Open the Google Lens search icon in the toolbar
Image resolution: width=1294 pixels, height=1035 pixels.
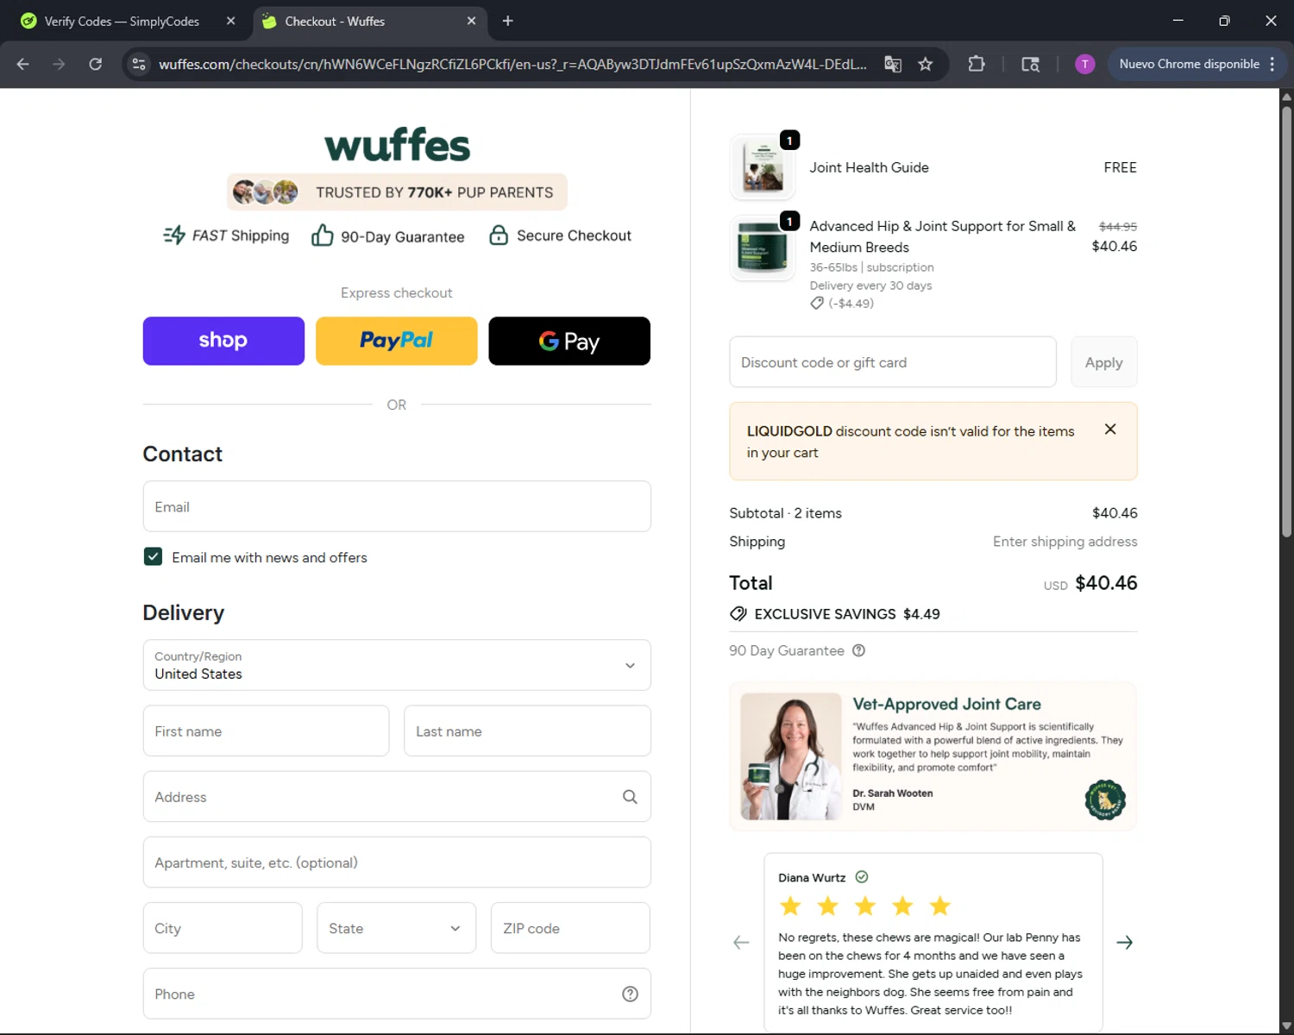click(x=1030, y=64)
